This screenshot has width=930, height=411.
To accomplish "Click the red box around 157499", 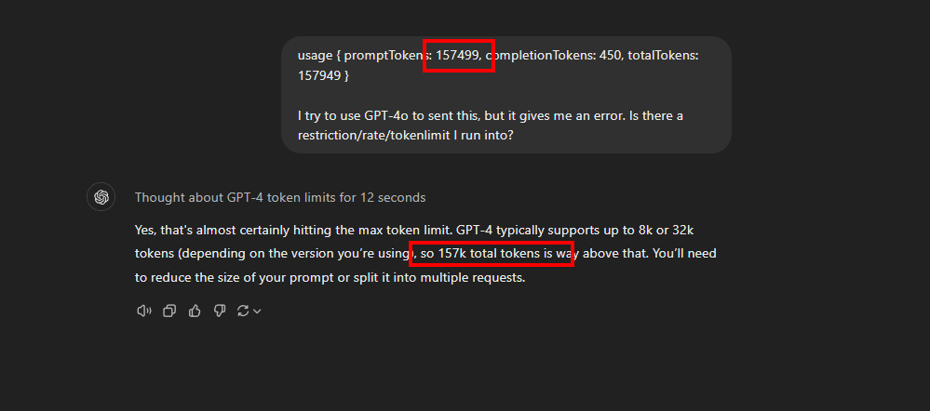I will click(458, 56).
